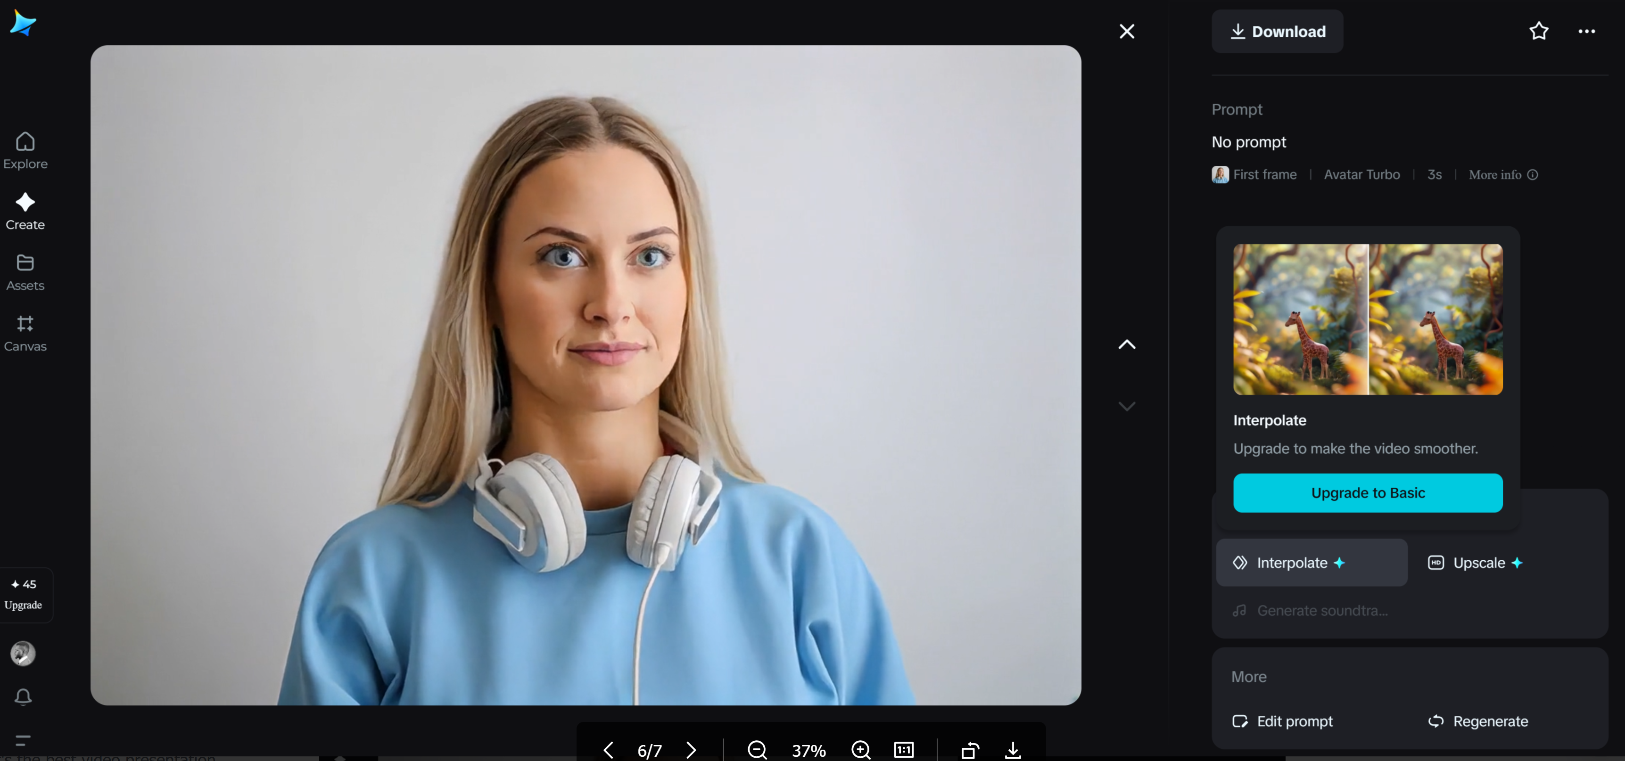Open the Assets panel
The width and height of the screenshot is (1625, 761).
pos(25,272)
